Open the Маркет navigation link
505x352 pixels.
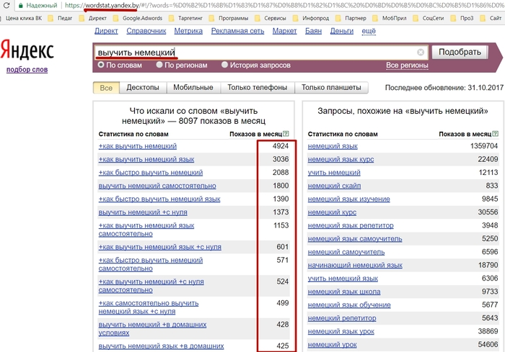point(284,31)
